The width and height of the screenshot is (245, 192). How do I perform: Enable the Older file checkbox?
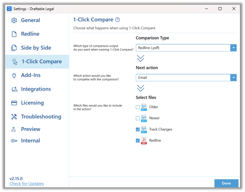(x=138, y=107)
